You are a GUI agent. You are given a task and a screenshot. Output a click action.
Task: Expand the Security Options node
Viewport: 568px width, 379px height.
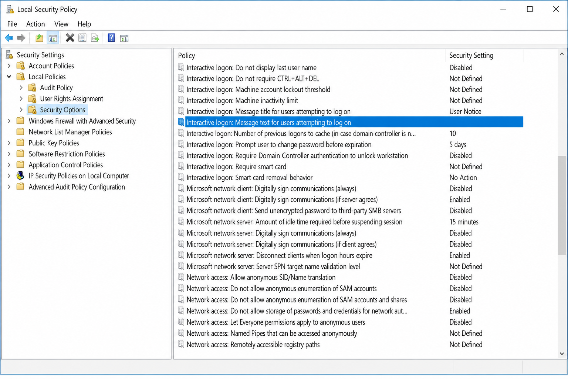(x=21, y=110)
